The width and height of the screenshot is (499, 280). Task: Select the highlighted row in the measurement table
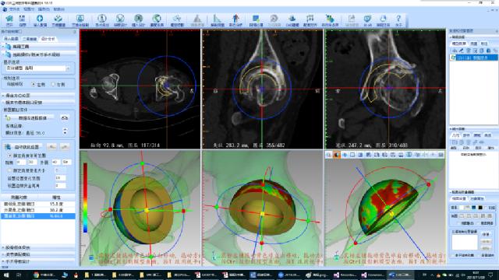[x=38, y=216]
